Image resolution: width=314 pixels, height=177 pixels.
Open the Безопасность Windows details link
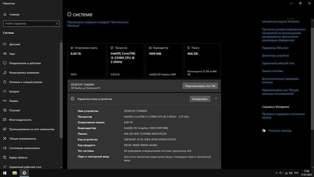tap(98, 24)
